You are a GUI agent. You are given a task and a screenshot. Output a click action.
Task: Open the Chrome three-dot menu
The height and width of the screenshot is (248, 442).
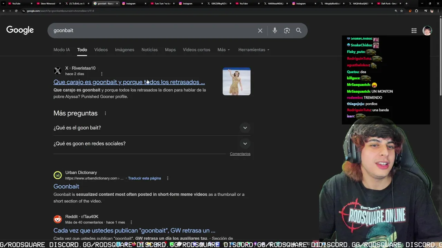pyautogui.click(x=438, y=11)
